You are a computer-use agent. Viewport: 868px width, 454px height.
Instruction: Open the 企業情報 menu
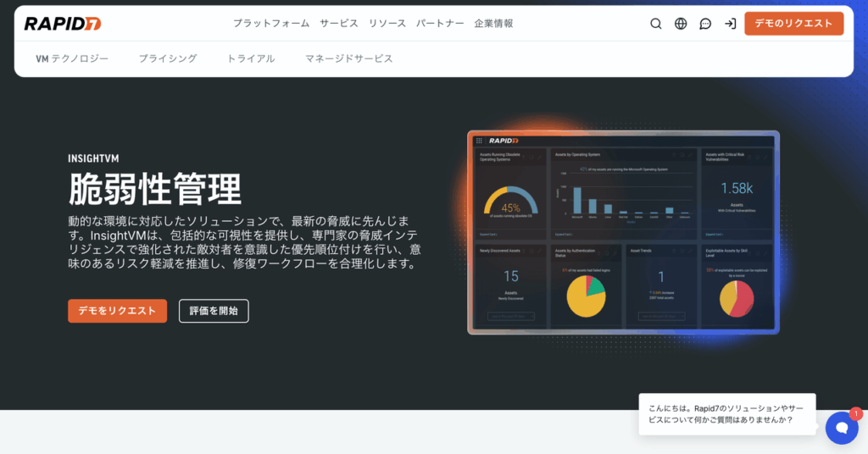tap(494, 23)
